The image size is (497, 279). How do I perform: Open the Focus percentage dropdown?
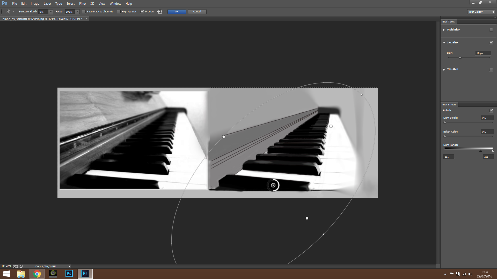(77, 12)
